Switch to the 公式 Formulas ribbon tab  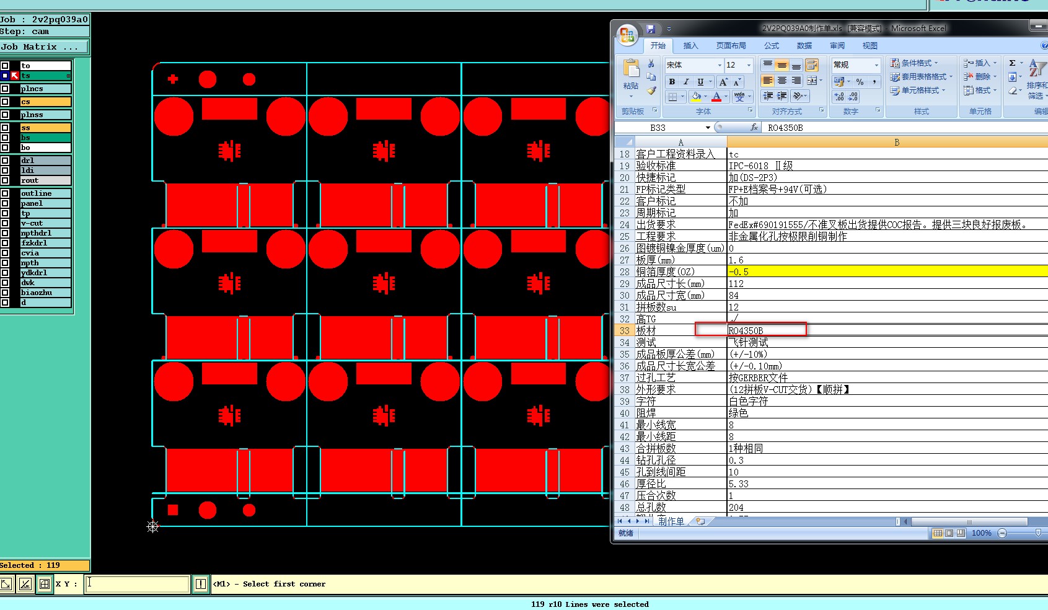click(x=772, y=46)
